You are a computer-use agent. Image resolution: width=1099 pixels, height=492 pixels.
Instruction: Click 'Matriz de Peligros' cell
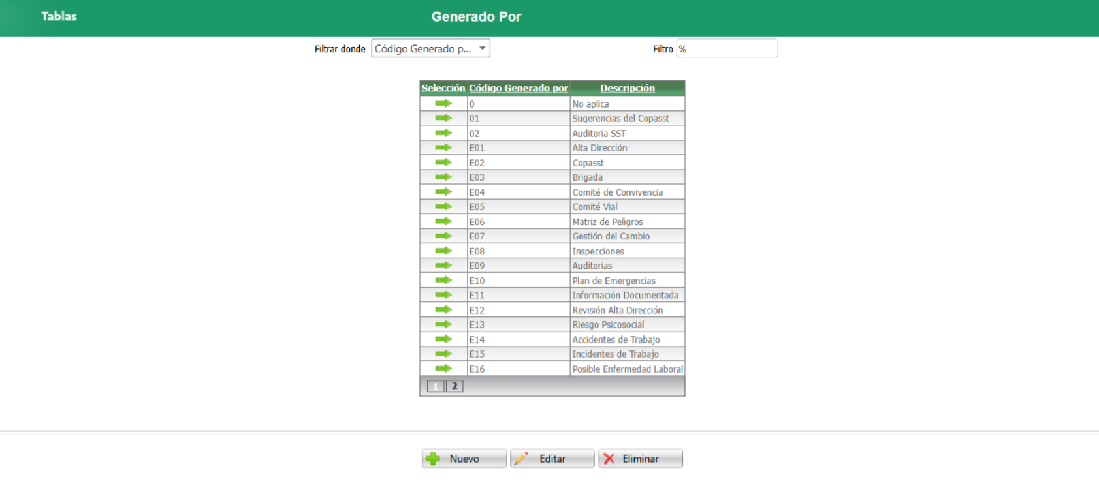click(628, 221)
